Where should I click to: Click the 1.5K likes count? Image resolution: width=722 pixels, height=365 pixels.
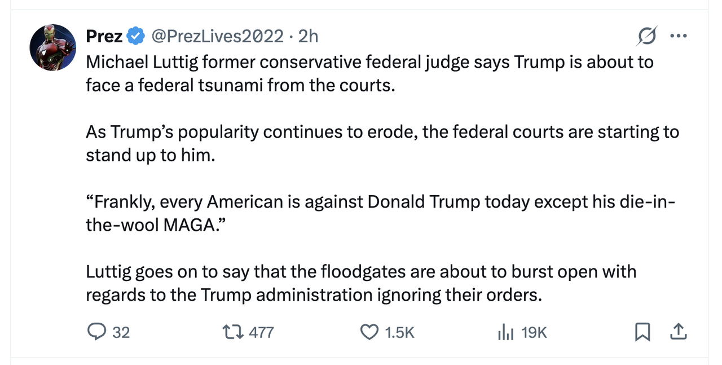point(399,333)
